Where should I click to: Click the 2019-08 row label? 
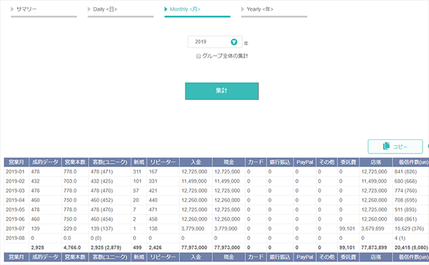[15, 239]
